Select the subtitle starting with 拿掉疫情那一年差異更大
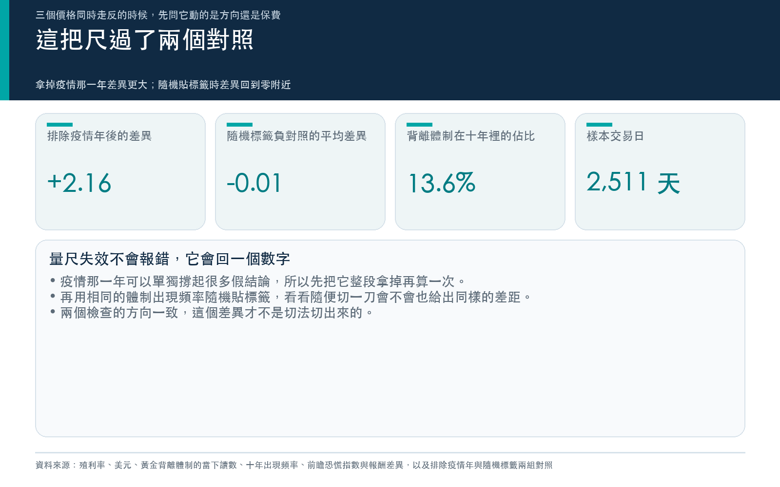The width and height of the screenshot is (780, 487). (x=163, y=85)
